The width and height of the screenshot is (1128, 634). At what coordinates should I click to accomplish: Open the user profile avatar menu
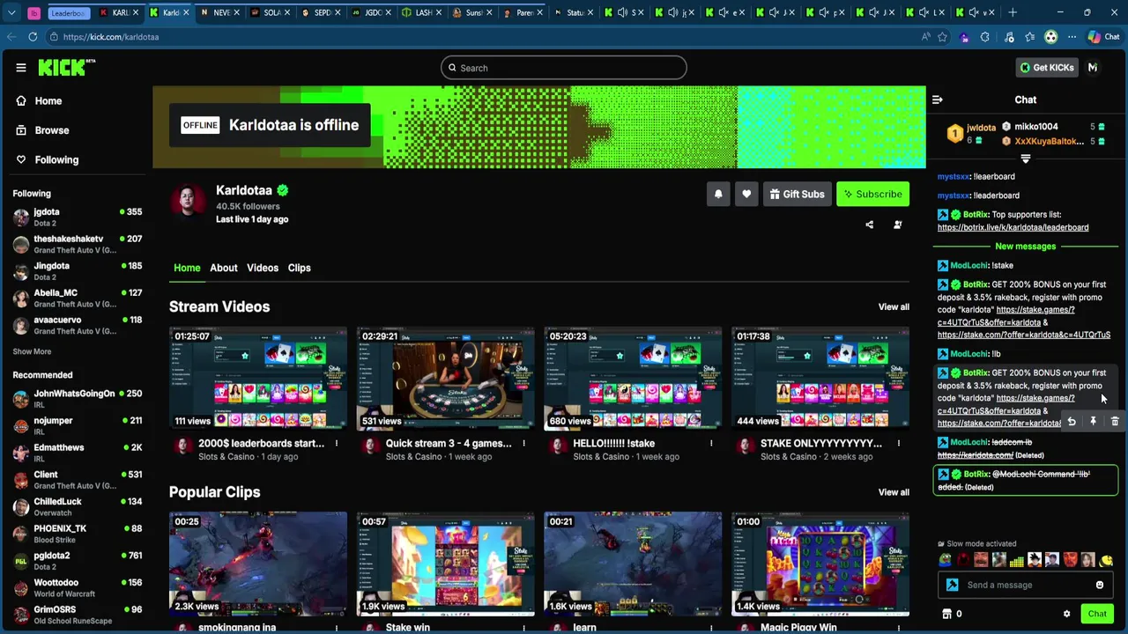point(1093,68)
